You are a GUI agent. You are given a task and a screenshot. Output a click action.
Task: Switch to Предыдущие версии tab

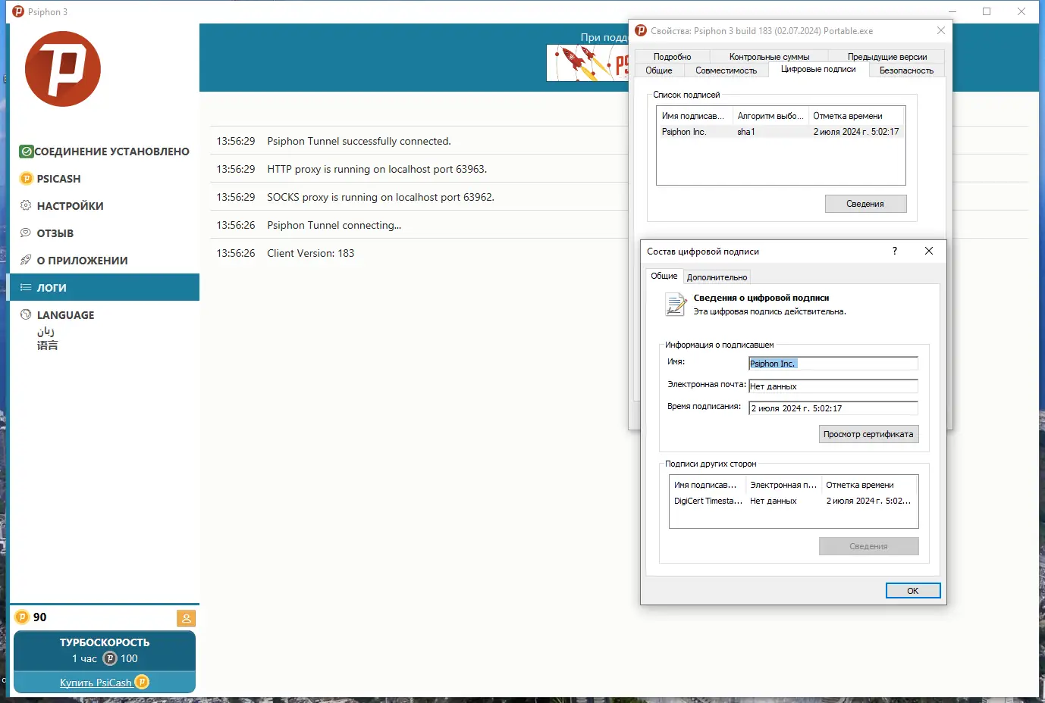pyautogui.click(x=887, y=57)
